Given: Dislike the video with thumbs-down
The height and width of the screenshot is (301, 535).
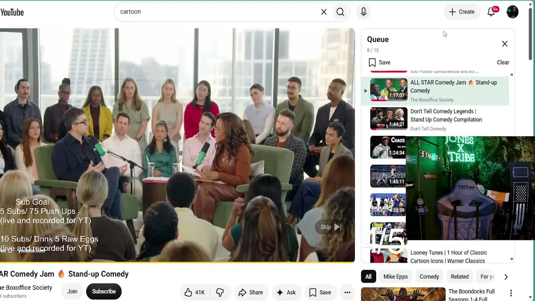Looking at the screenshot, I should [220, 292].
